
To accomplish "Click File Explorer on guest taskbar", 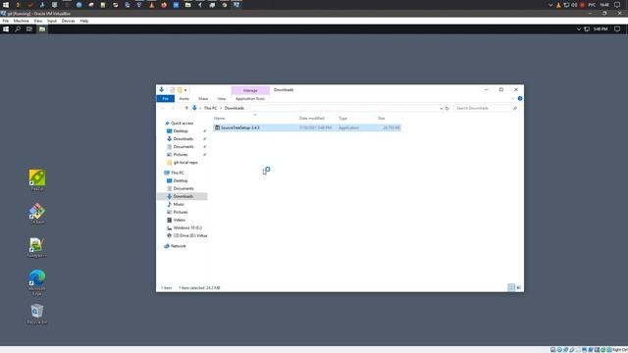I will [42, 29].
